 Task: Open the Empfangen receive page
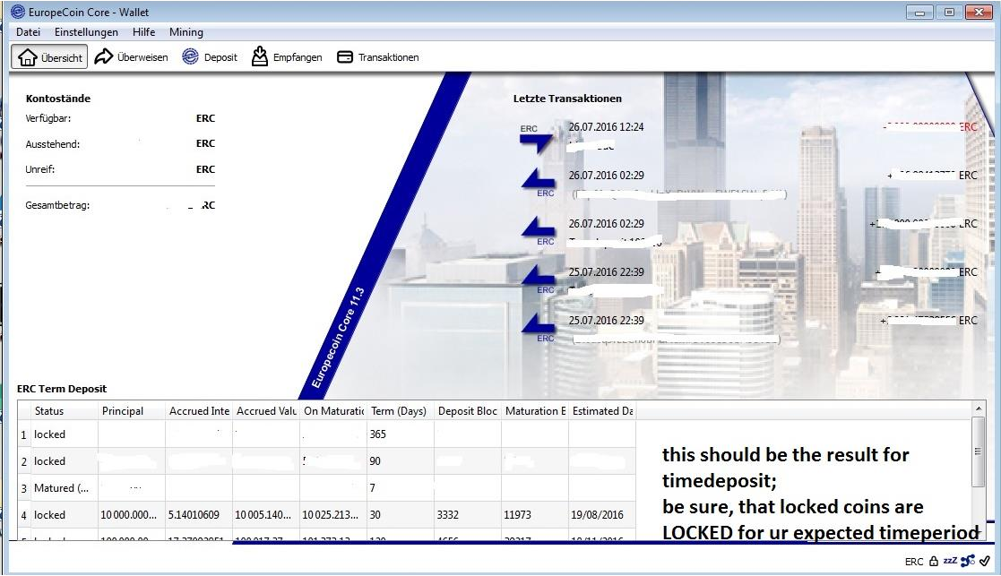tap(287, 57)
